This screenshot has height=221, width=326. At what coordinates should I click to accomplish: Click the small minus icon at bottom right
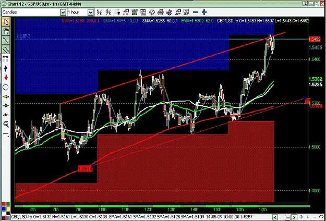coord(314,217)
